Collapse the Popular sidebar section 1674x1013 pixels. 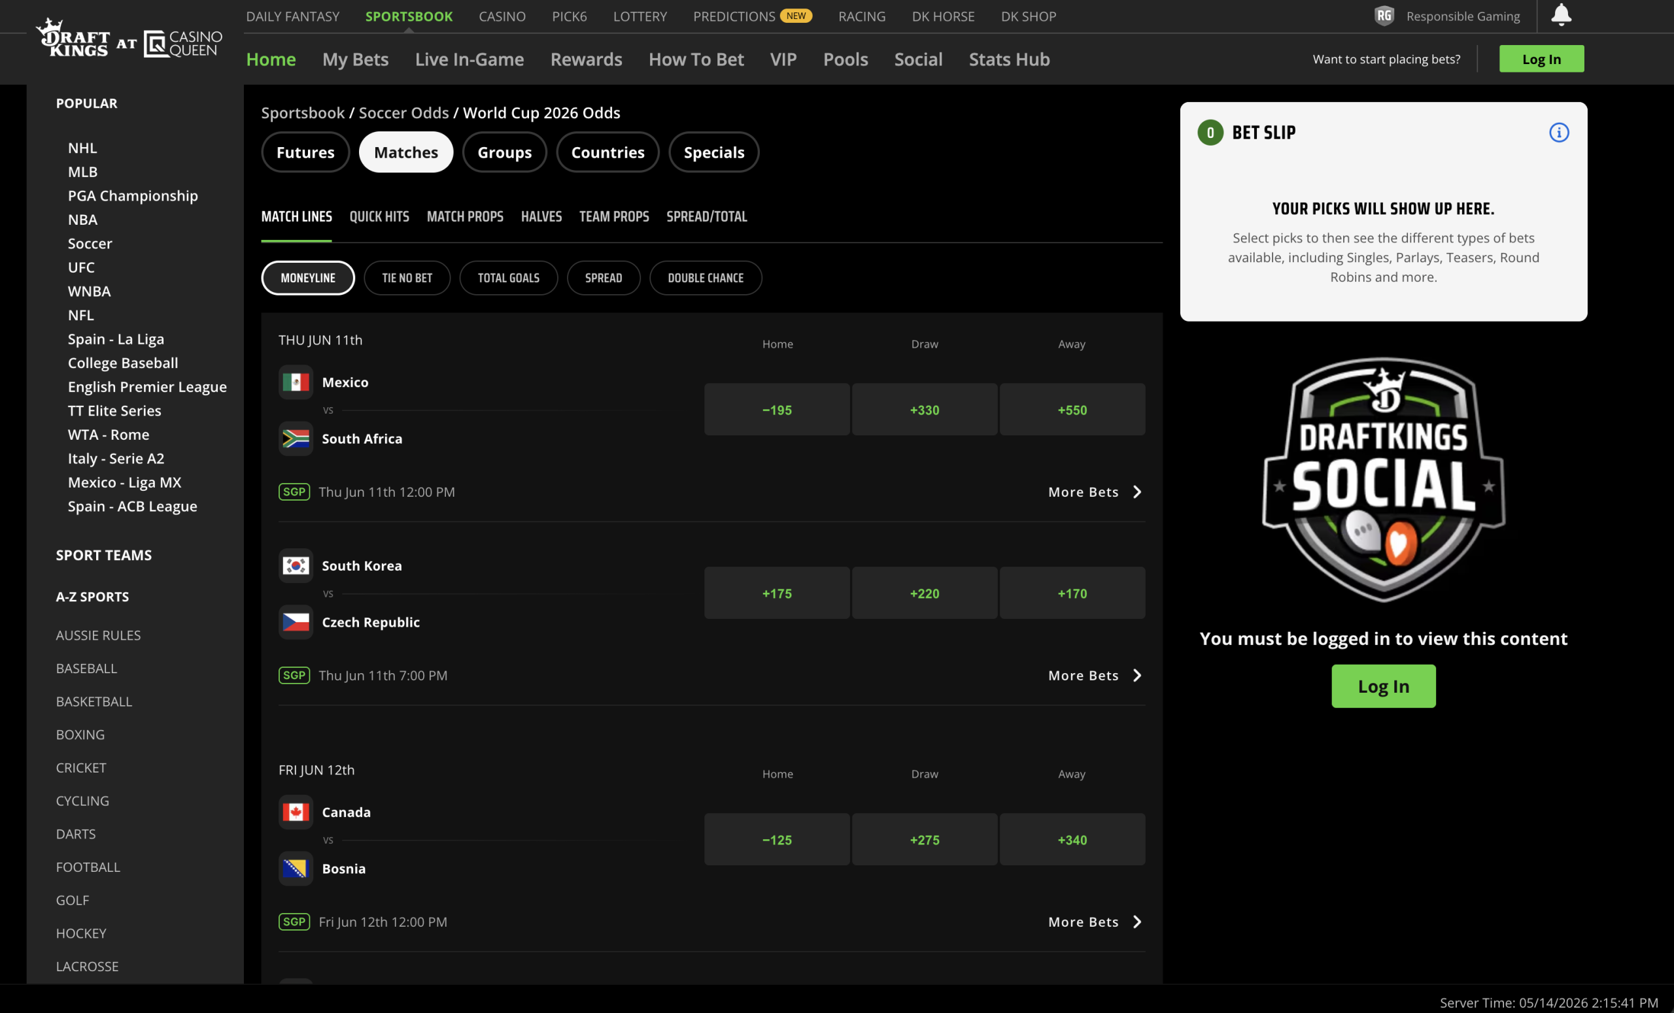[x=86, y=103]
